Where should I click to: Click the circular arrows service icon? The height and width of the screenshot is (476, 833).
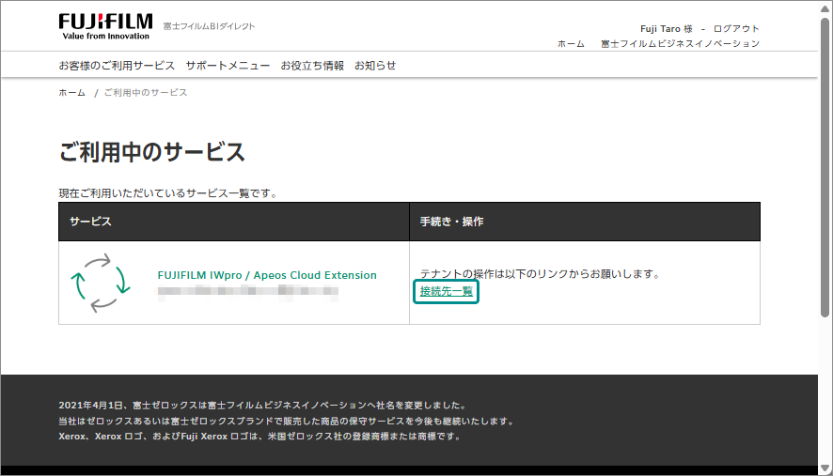tap(101, 283)
